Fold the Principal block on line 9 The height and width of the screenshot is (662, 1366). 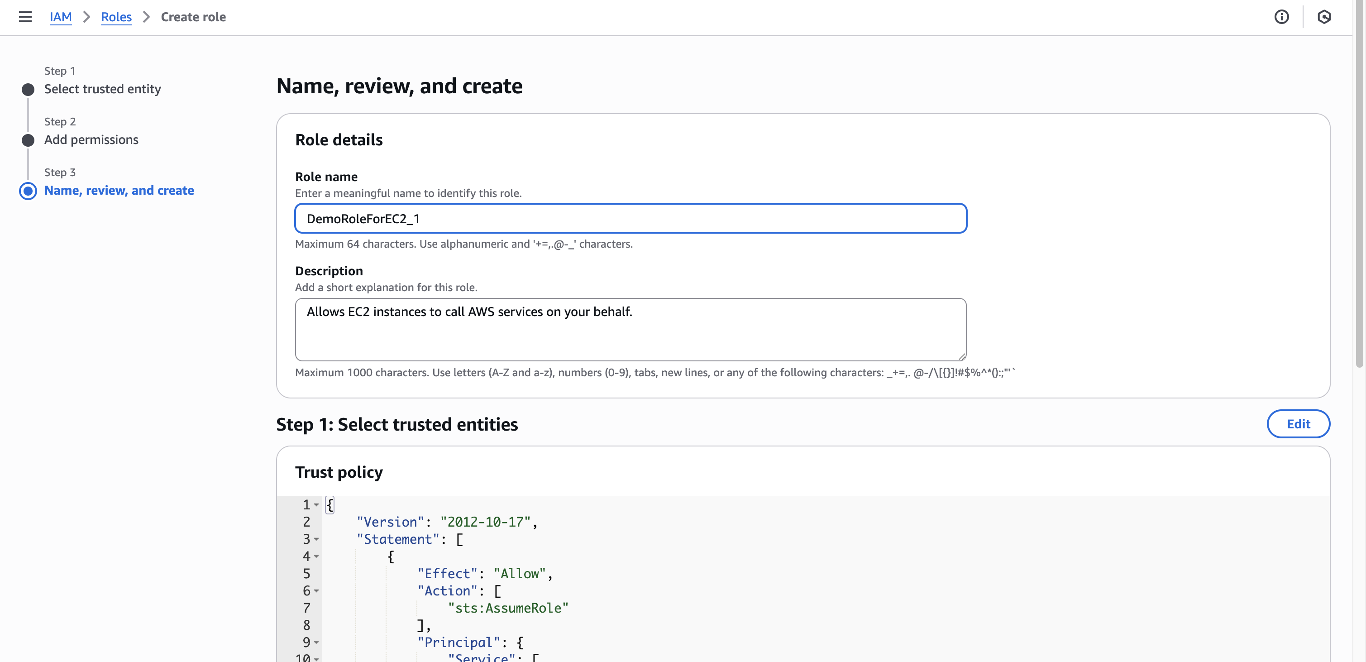click(x=316, y=643)
